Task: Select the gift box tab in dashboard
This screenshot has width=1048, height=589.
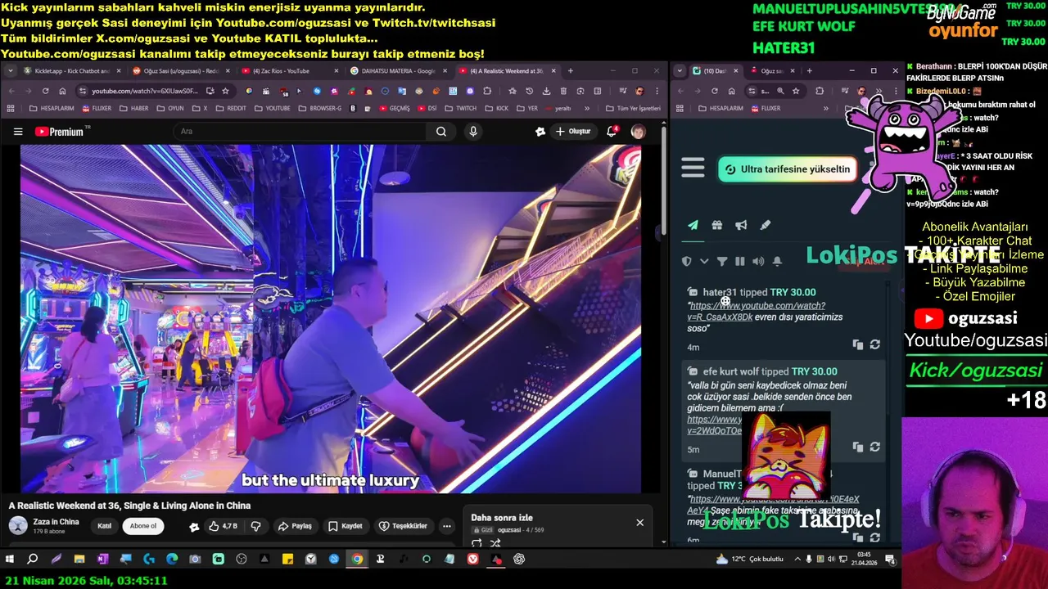Action: [x=717, y=226]
